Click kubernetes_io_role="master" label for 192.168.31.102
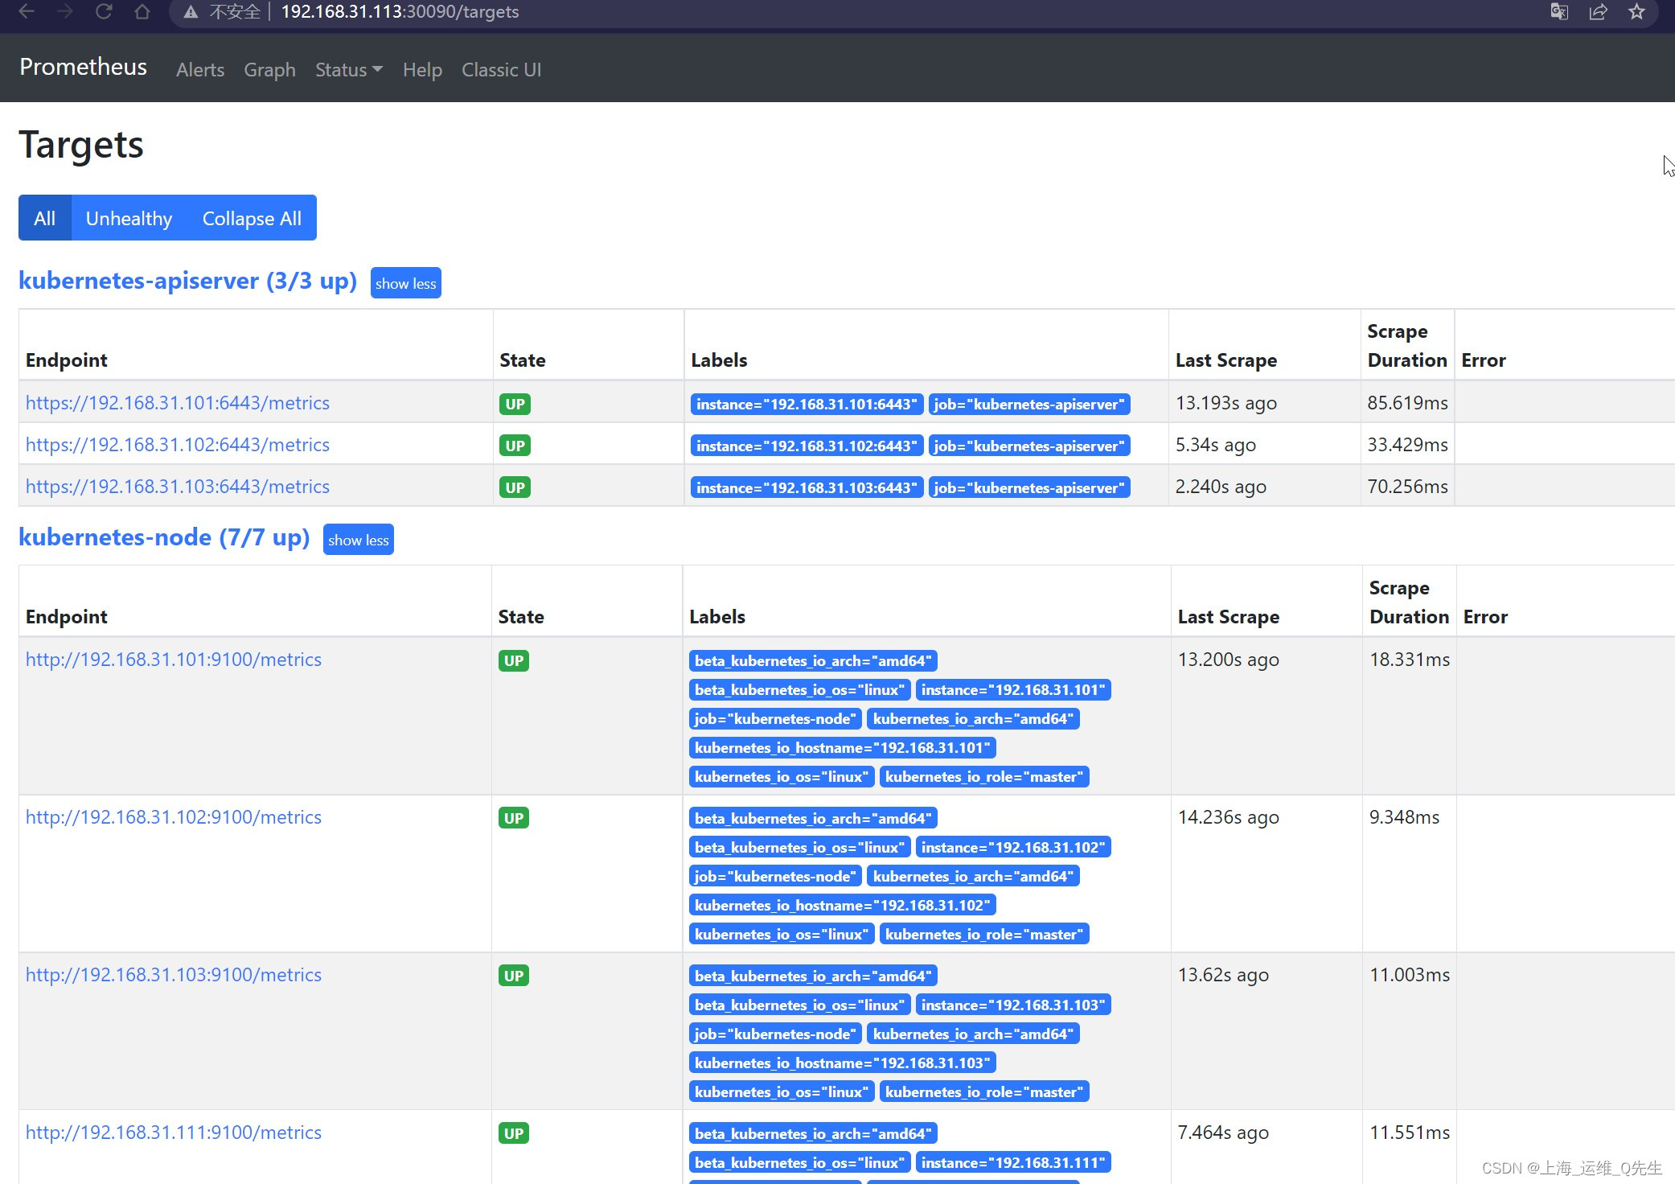The height and width of the screenshot is (1184, 1675). [x=984, y=934]
